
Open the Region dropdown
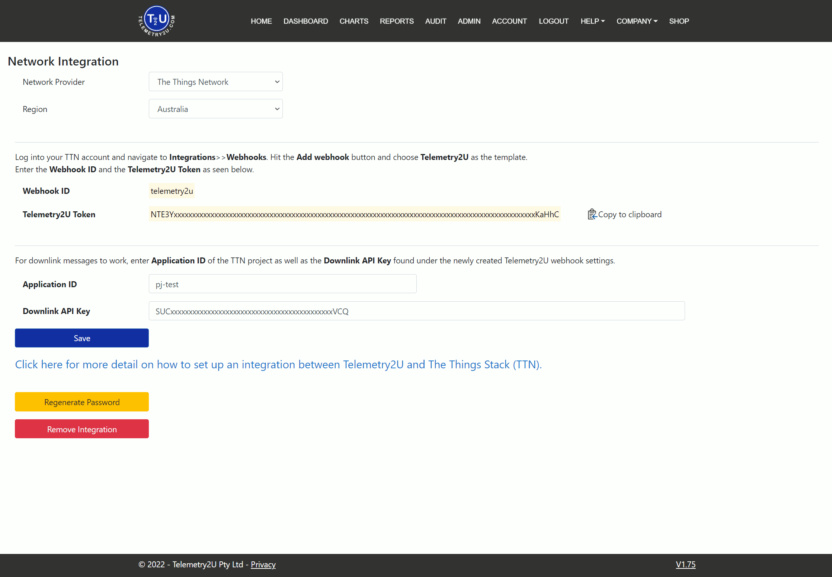tap(216, 109)
